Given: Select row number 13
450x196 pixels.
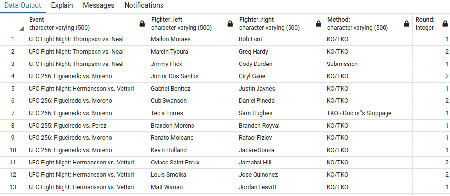Looking at the screenshot, I should pyautogui.click(x=13, y=187).
